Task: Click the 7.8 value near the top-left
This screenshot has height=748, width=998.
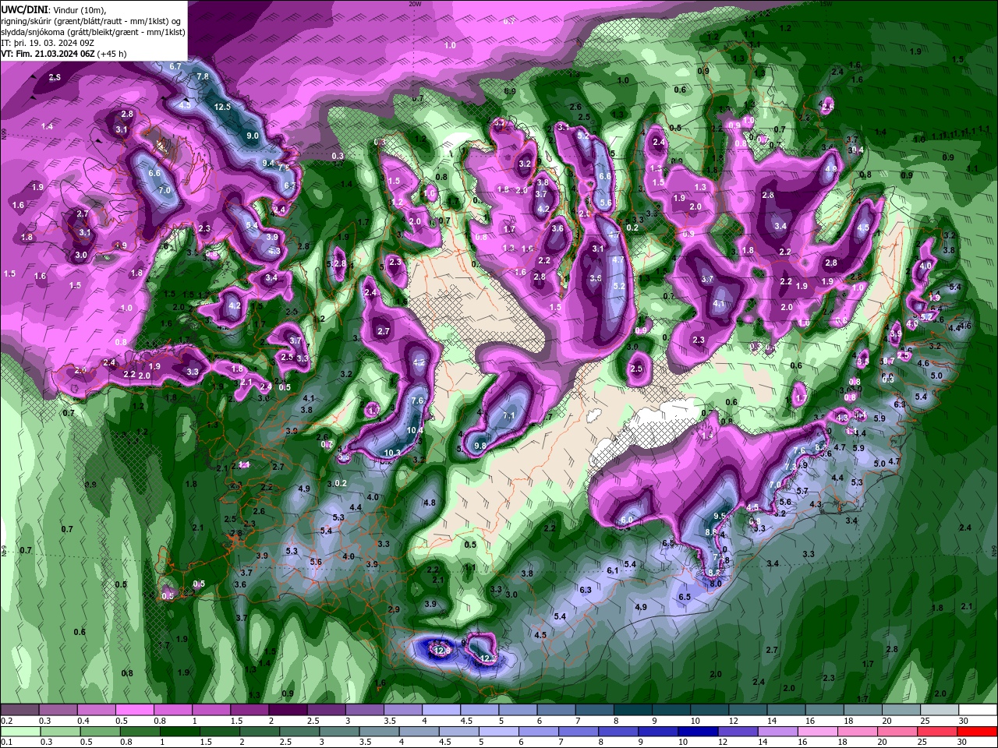Action: (203, 76)
